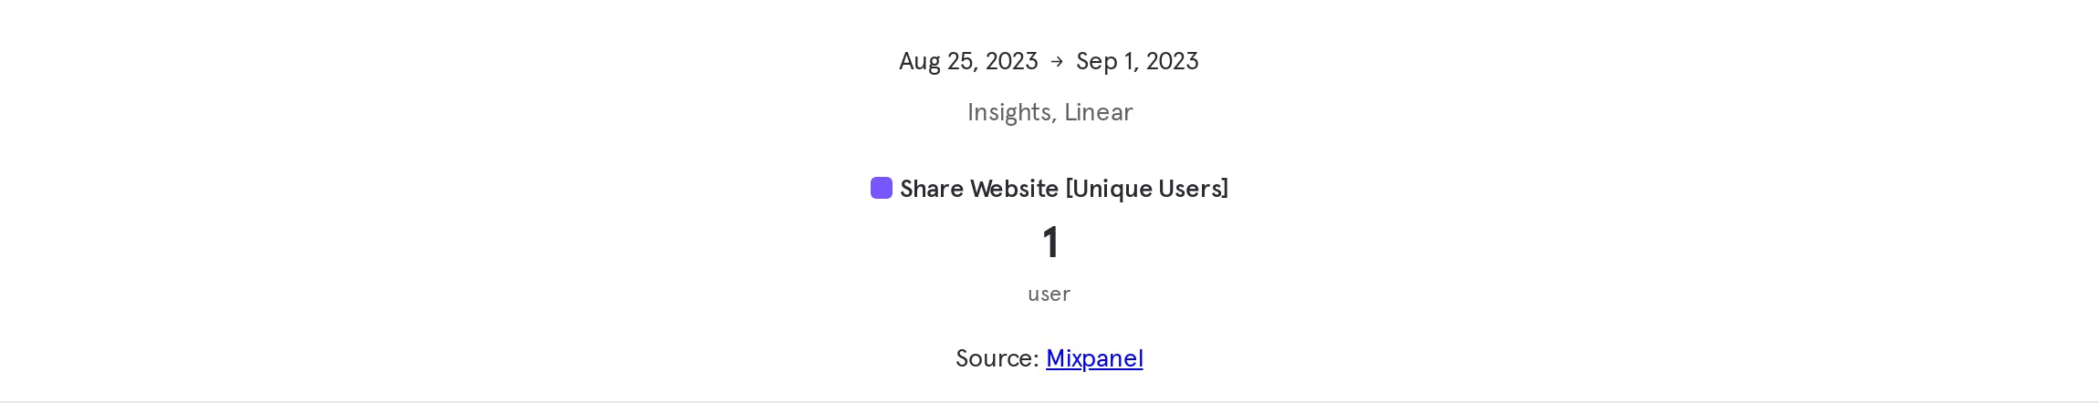Click the Source: label text
The height and width of the screenshot is (403, 2099).
pos(997,358)
